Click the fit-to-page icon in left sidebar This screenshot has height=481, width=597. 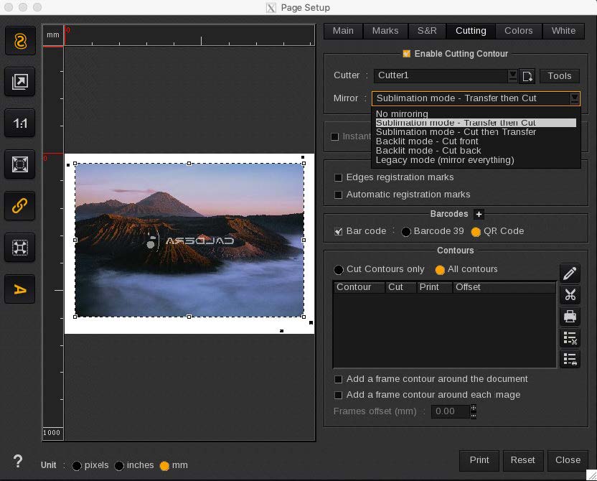pyautogui.click(x=20, y=164)
